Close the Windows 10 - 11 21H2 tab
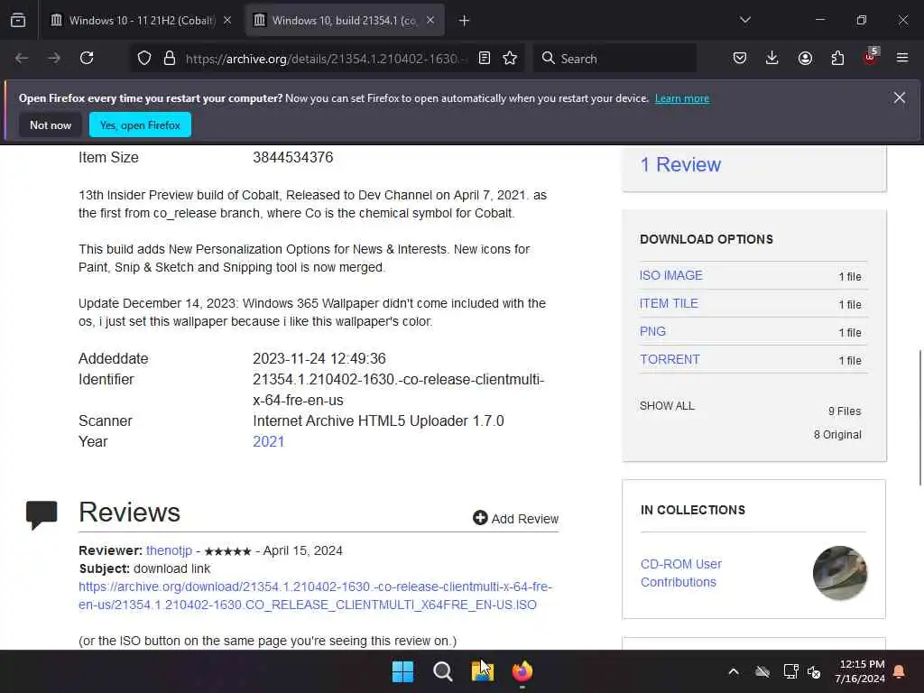 227,21
